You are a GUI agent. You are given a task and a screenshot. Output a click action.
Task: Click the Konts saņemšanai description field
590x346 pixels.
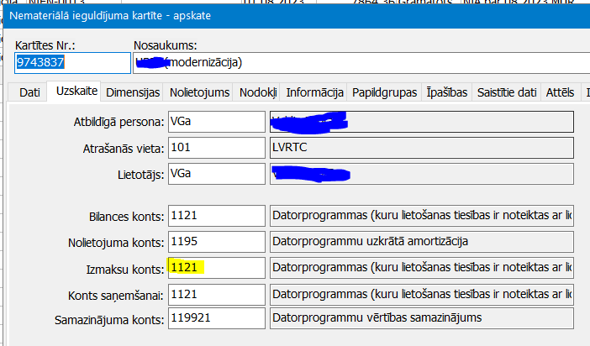(421, 295)
